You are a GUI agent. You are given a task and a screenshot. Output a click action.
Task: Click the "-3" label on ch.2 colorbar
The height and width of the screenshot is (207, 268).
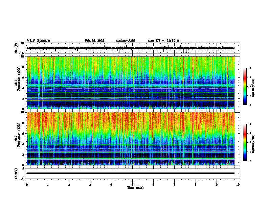point(249,124)
